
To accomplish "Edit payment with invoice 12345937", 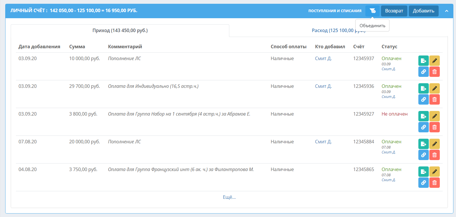I will [x=435, y=61].
